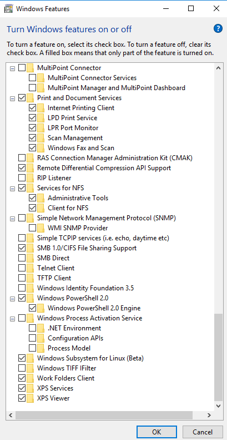Click the folder icon beside Work Folders Client
Screen dimensions: 227x440
pos(30,378)
